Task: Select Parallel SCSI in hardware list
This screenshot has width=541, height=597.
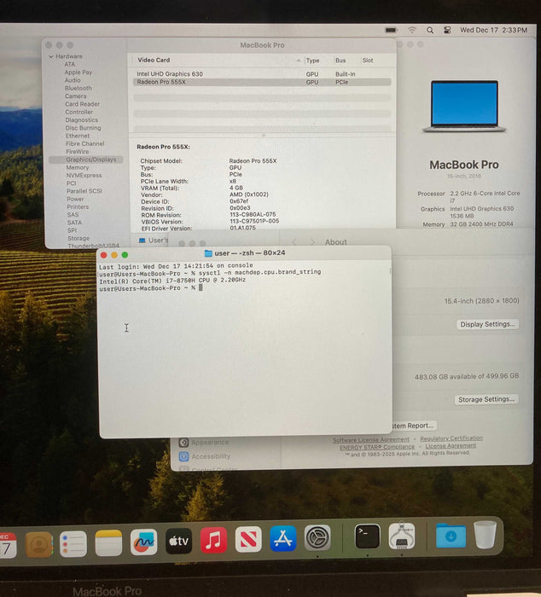Action: [x=84, y=191]
